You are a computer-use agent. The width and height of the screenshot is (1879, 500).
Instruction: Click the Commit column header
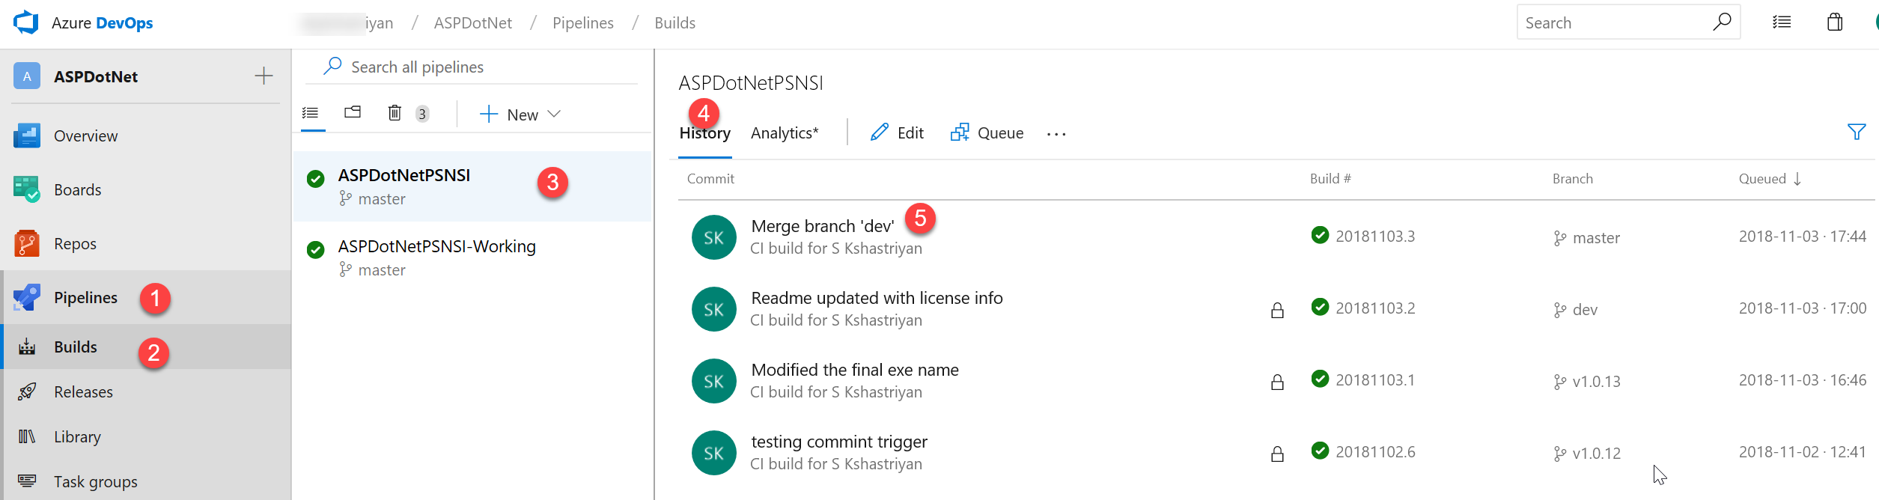(x=710, y=179)
